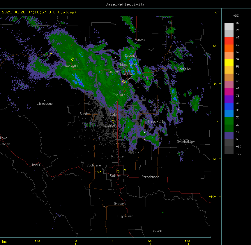Select the Sylvan label
The image size is (251, 245).
point(114,71)
